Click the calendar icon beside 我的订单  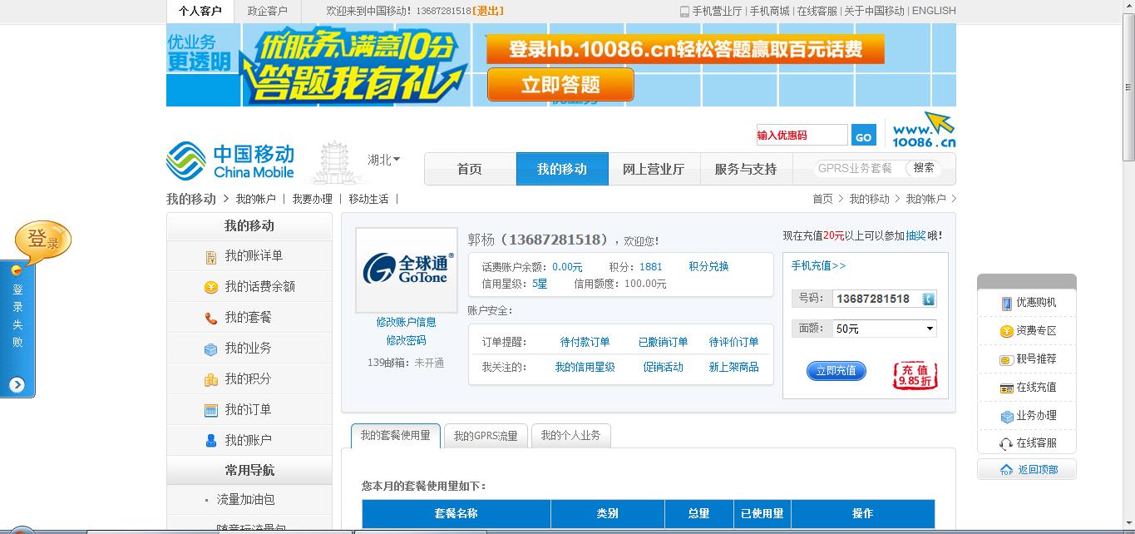click(x=211, y=410)
